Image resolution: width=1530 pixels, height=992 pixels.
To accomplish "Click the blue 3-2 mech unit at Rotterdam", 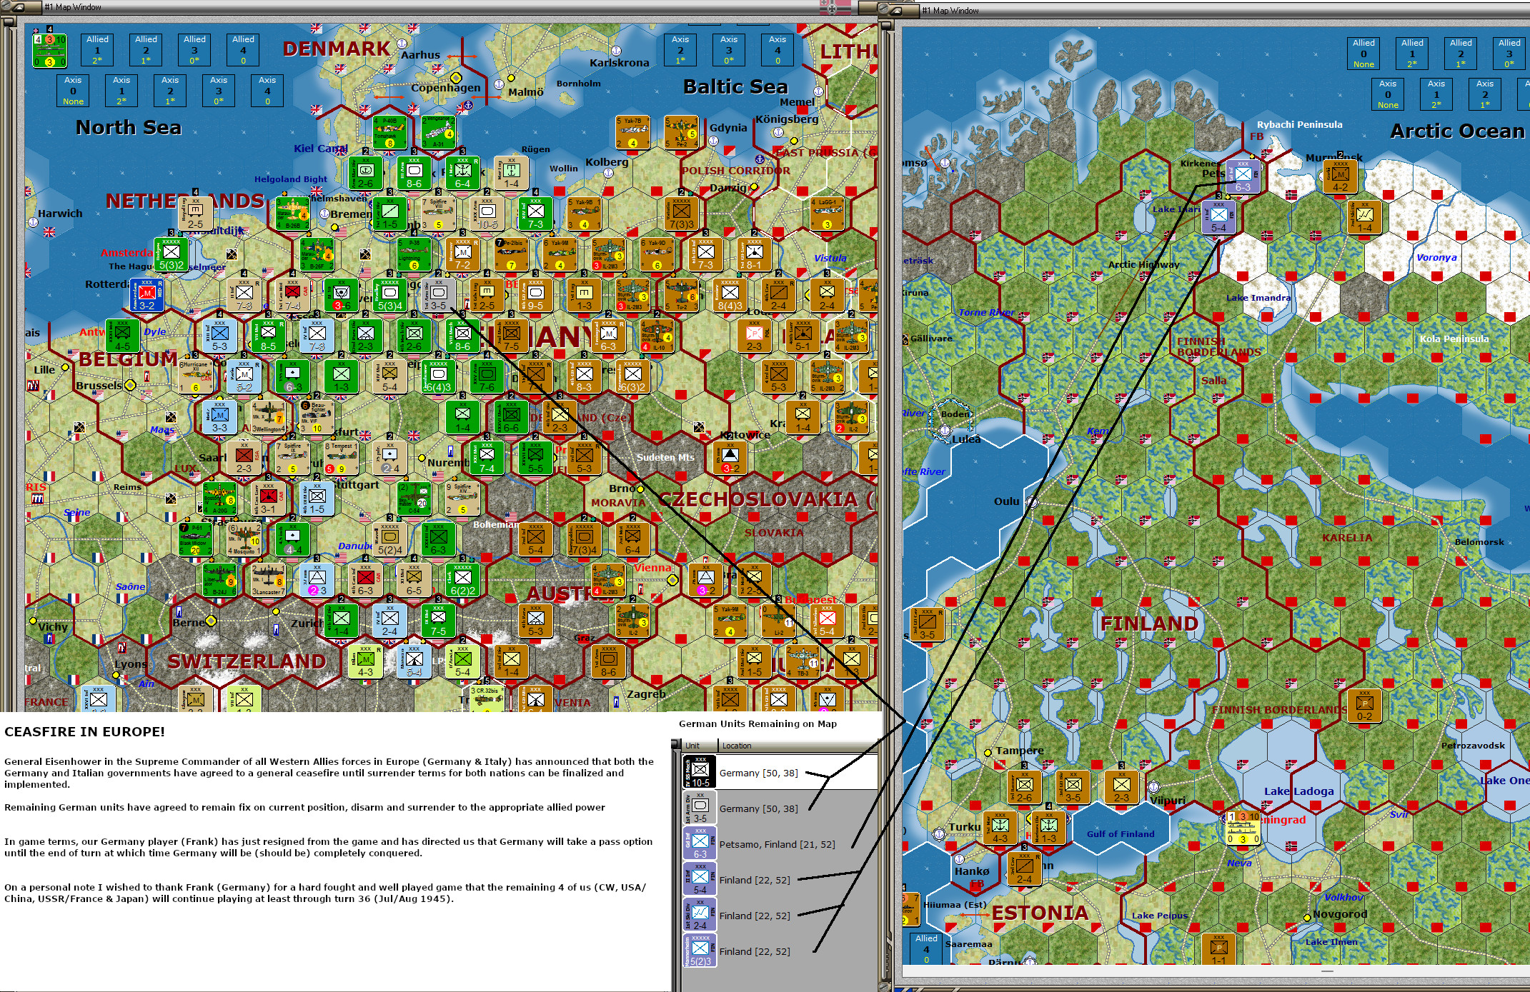I will pyautogui.click(x=146, y=296).
